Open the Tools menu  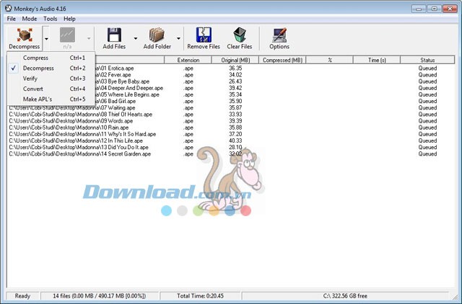pos(50,18)
